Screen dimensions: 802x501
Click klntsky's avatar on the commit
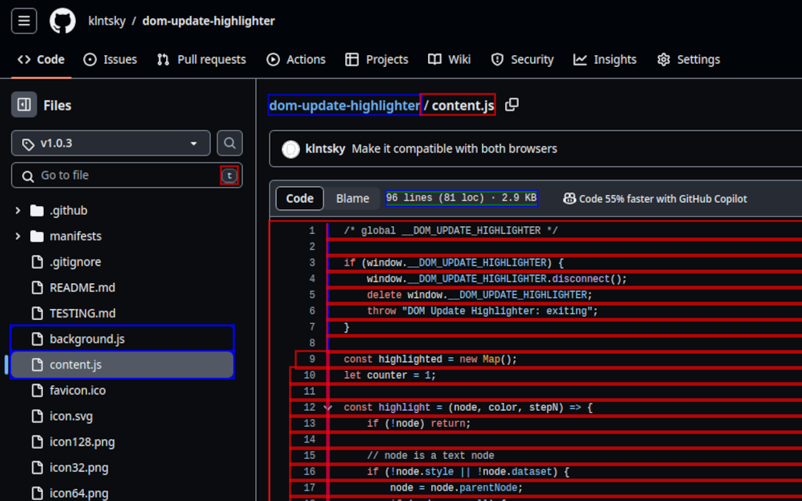tap(290, 148)
